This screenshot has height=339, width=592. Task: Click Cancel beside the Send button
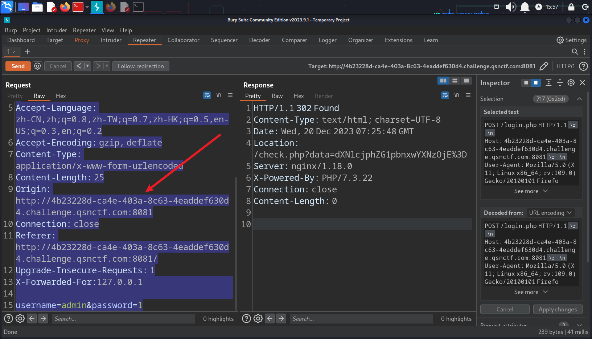pos(58,66)
